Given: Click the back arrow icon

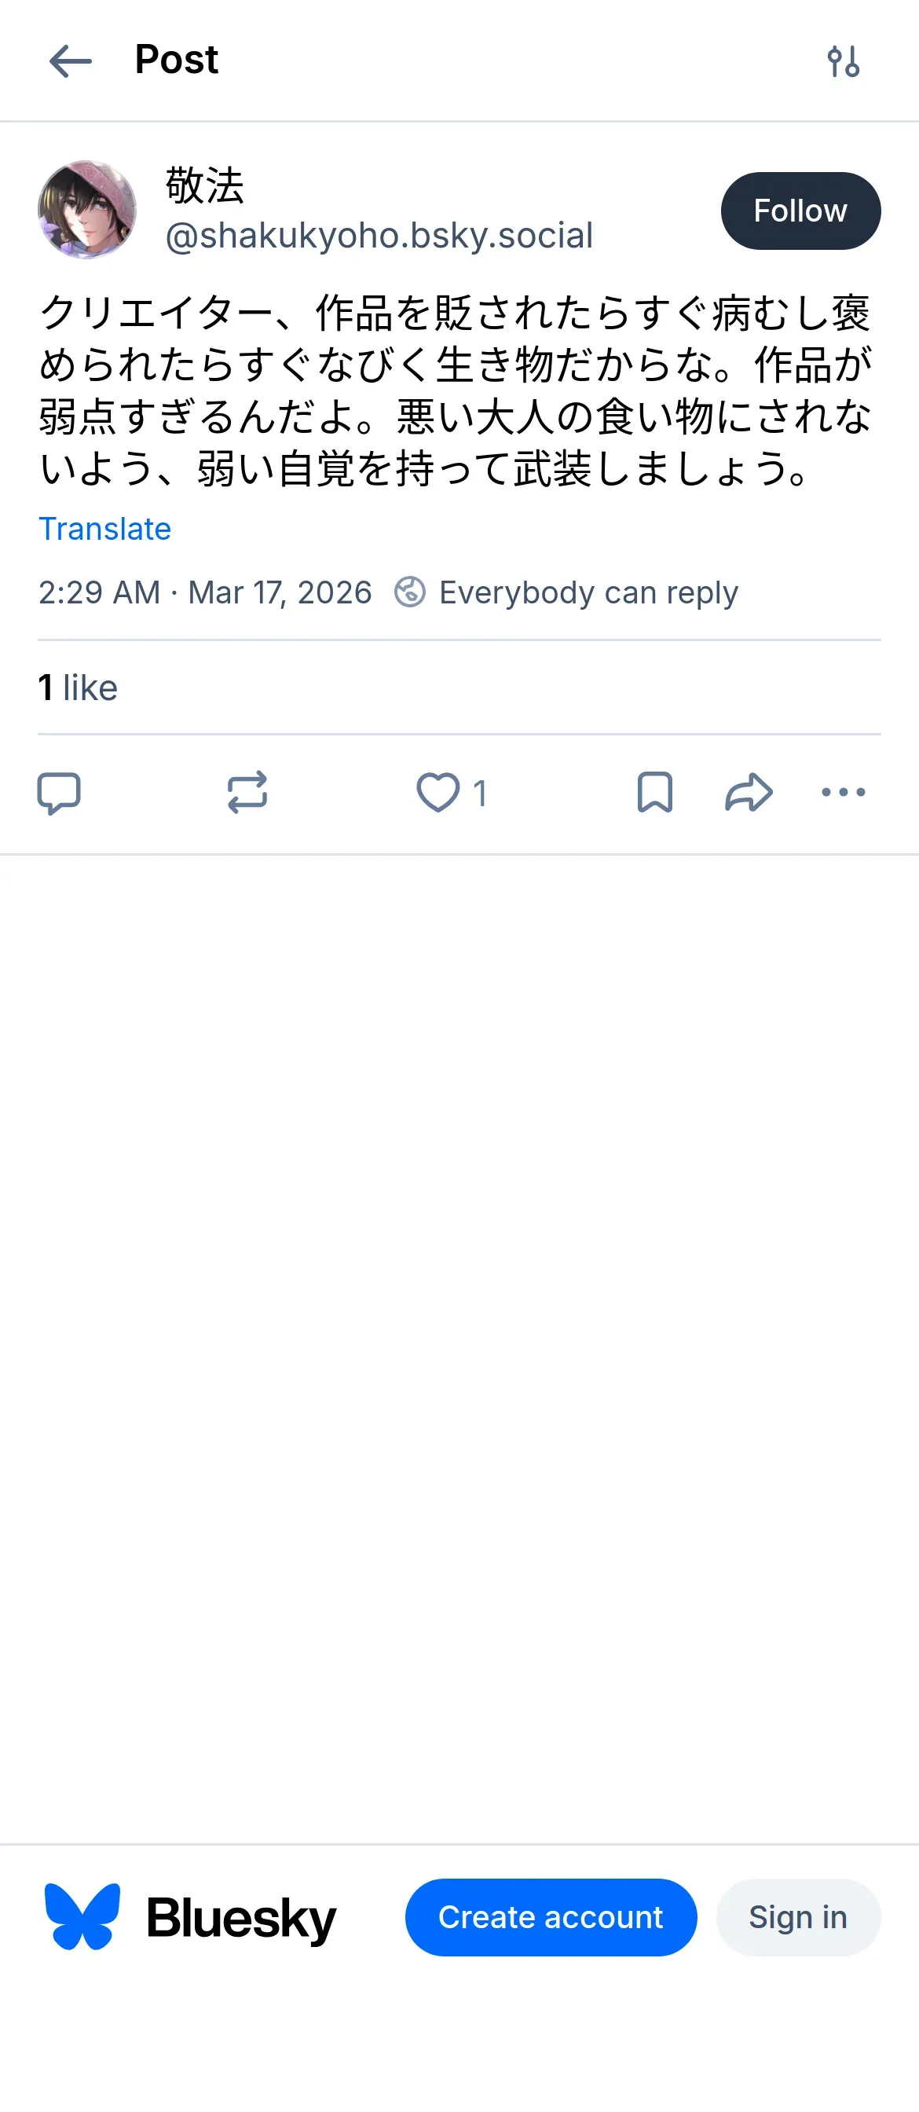Looking at the screenshot, I should coord(71,61).
